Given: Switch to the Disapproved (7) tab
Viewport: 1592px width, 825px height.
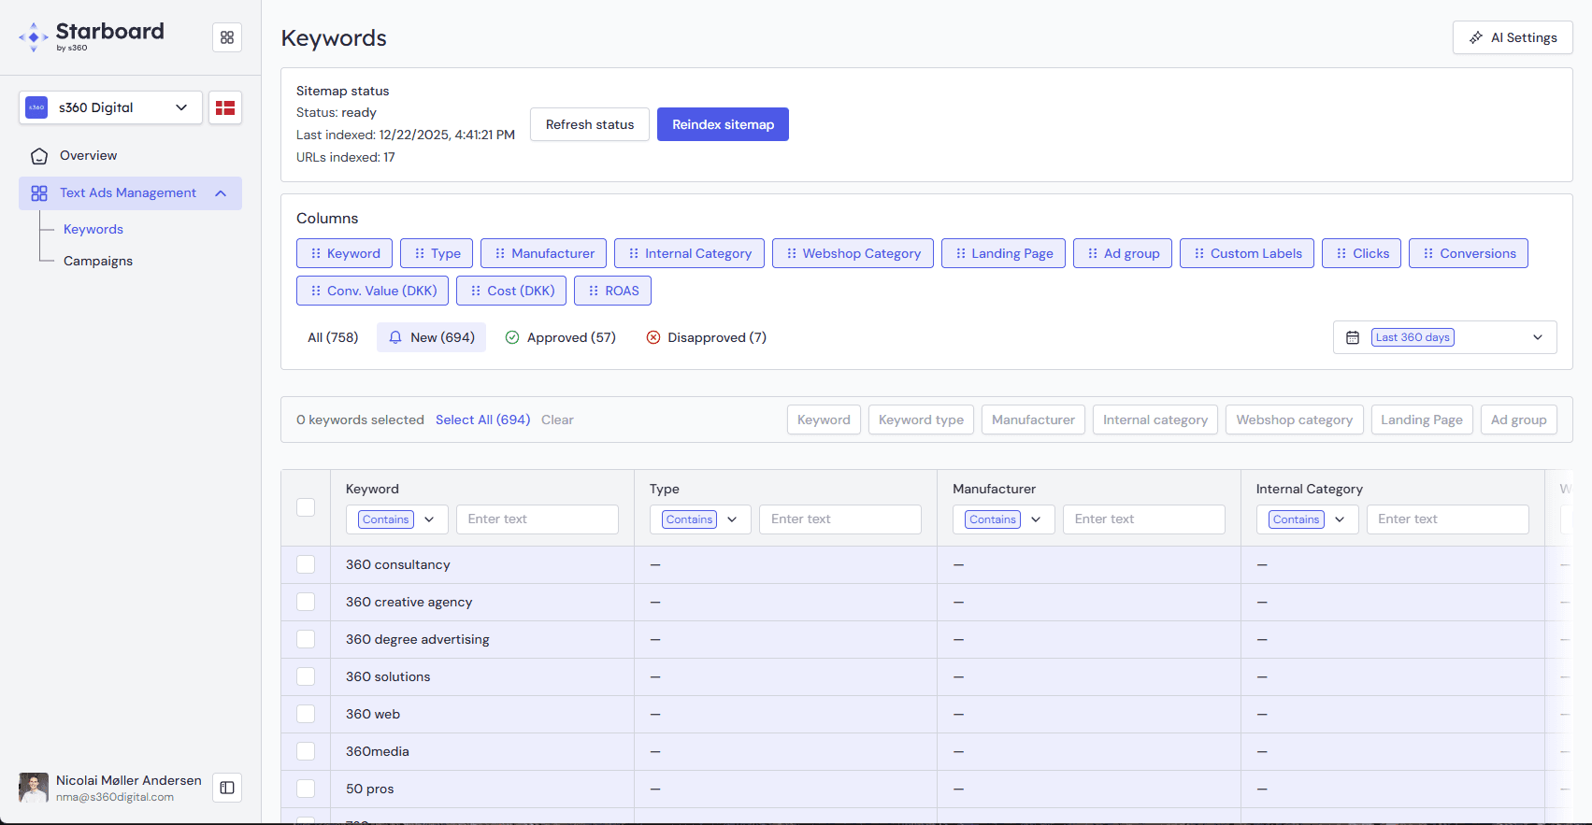Looking at the screenshot, I should click(706, 337).
